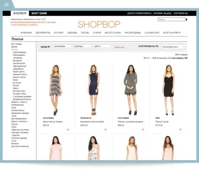Open the АКСЕССУАРЫ menu
Screen dimensions: 199x169
(113, 33)
